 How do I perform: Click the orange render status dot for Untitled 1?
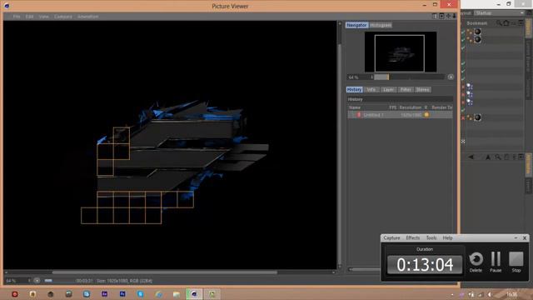point(426,115)
